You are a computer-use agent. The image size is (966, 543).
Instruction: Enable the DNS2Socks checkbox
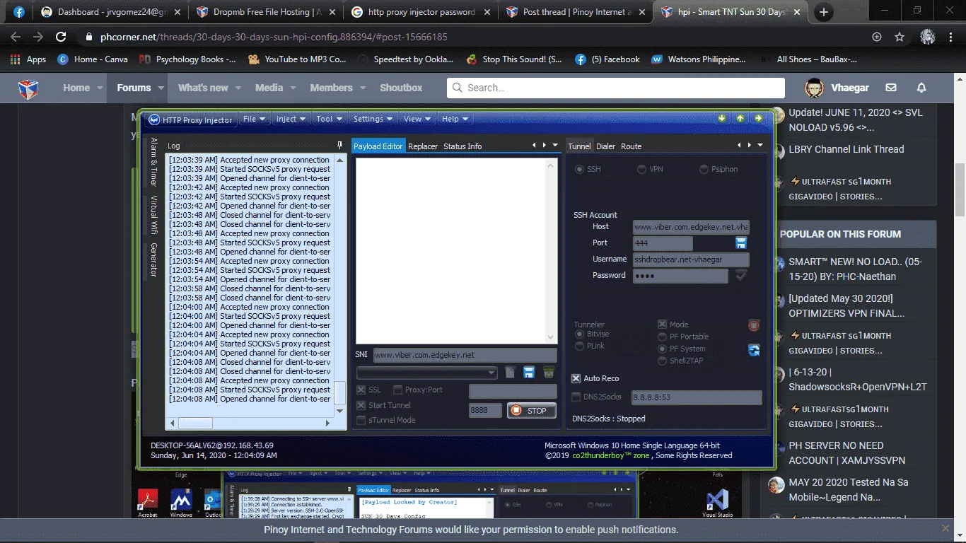click(576, 397)
